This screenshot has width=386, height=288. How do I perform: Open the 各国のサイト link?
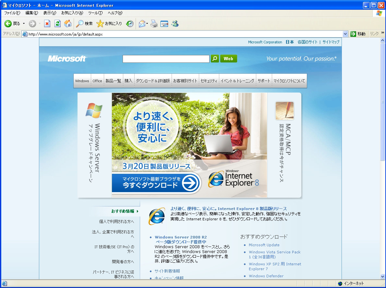pyautogui.click(x=308, y=42)
